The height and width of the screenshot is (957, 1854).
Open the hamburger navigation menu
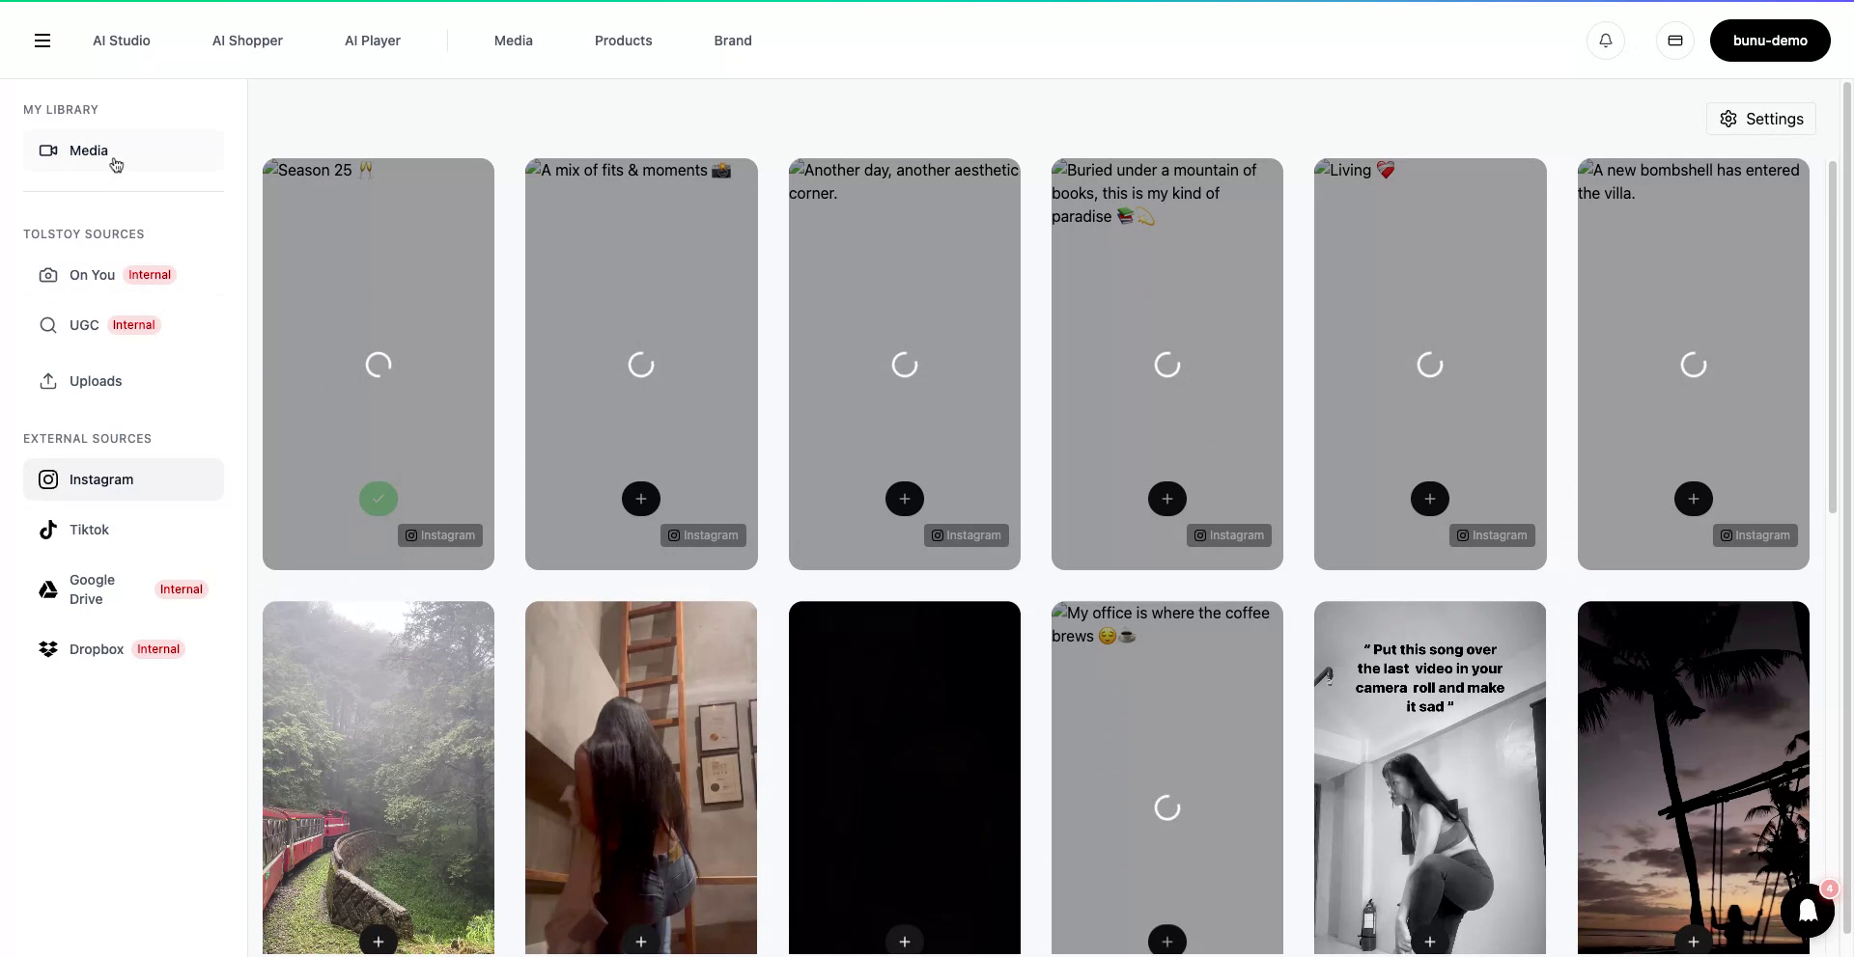42,41
